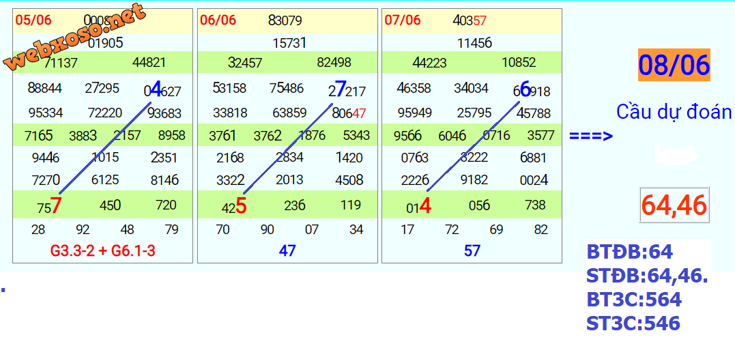Click the large blue 4 in the 05/06 panel
735x361 pixels.
[x=155, y=89]
